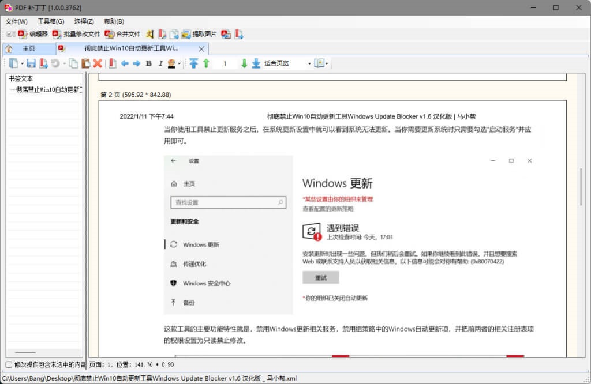Click 传递优化 in the page's settings sidebar
591x384 pixels.
[194, 264]
